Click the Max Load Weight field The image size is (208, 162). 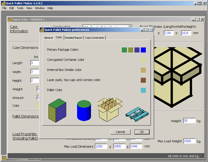(x=190, y=141)
